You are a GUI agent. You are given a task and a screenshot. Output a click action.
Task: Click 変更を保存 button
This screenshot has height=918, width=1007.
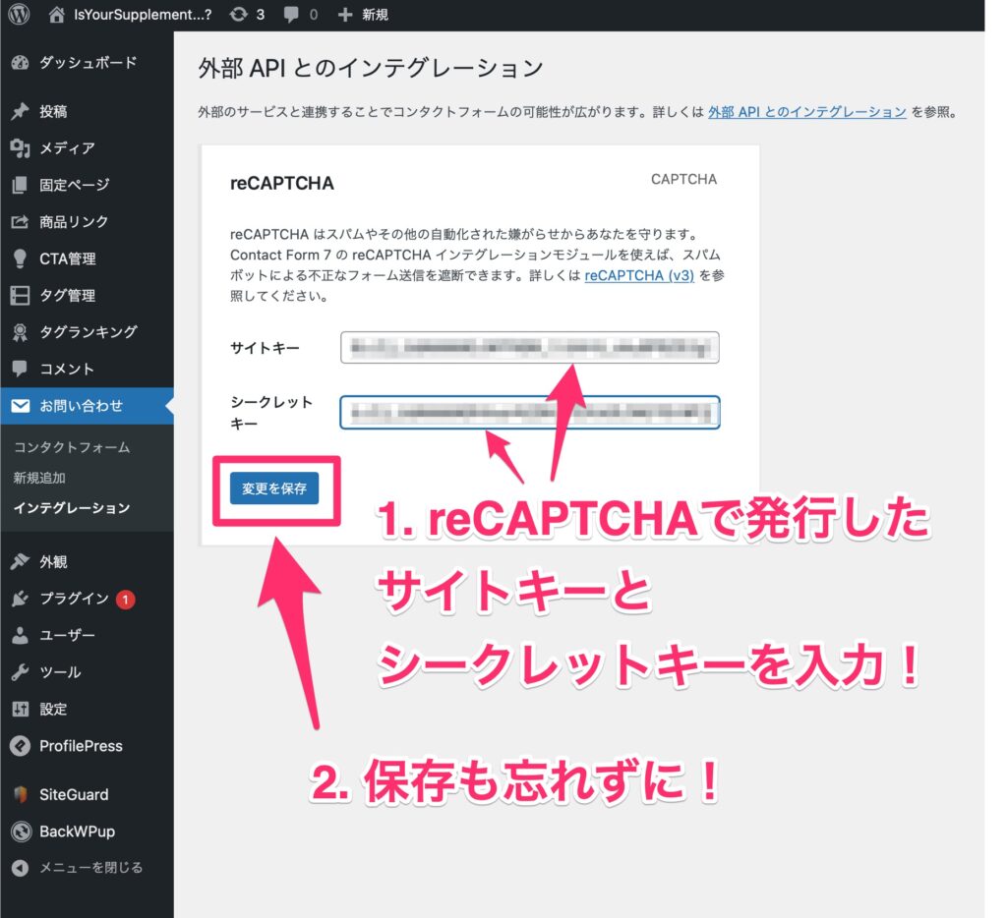274,488
